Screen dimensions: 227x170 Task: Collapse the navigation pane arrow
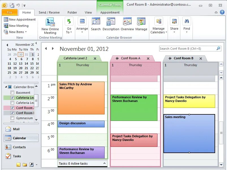[x=36, y=43]
